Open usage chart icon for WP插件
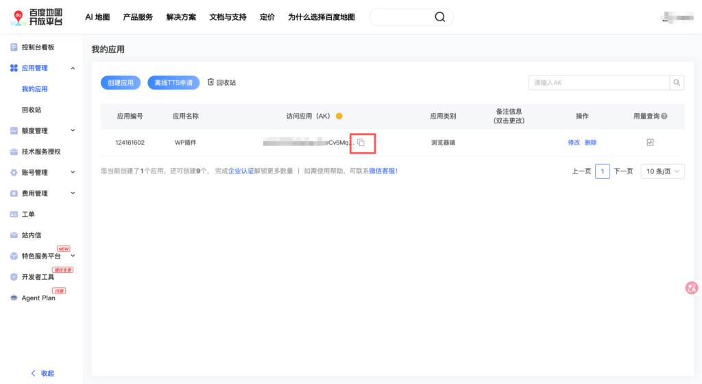This screenshot has width=702, height=384. click(650, 143)
